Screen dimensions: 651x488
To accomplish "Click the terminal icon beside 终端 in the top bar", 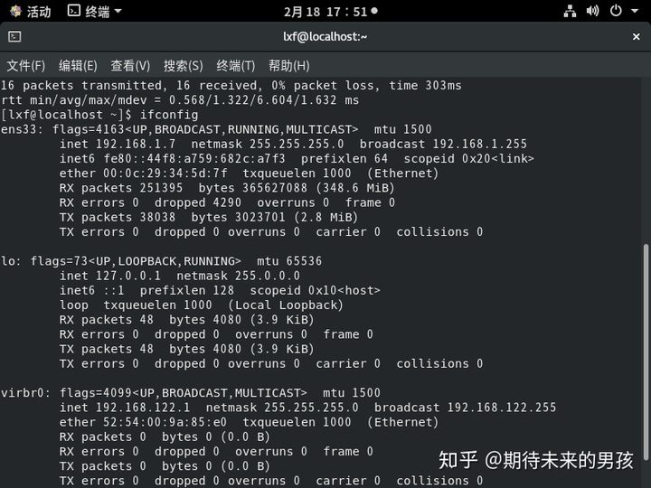I will (73, 10).
